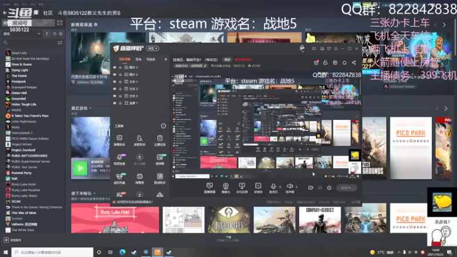Click the preview eye icon in bottom bar

click(320, 188)
